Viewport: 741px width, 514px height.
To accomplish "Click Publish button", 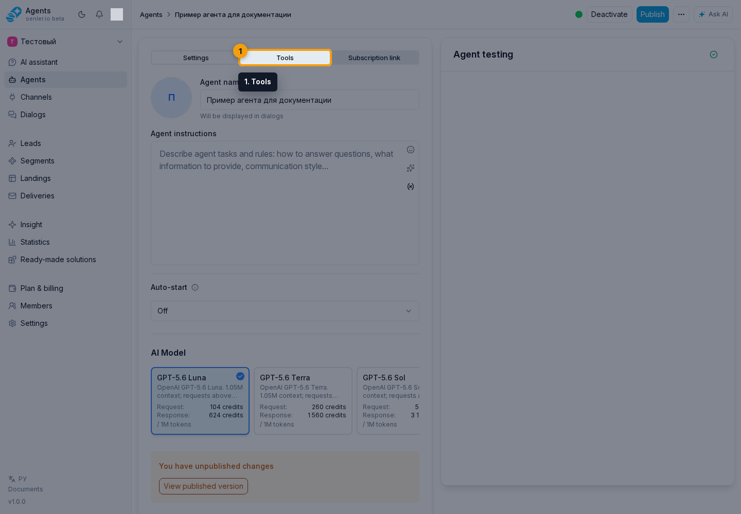I will pos(652,14).
